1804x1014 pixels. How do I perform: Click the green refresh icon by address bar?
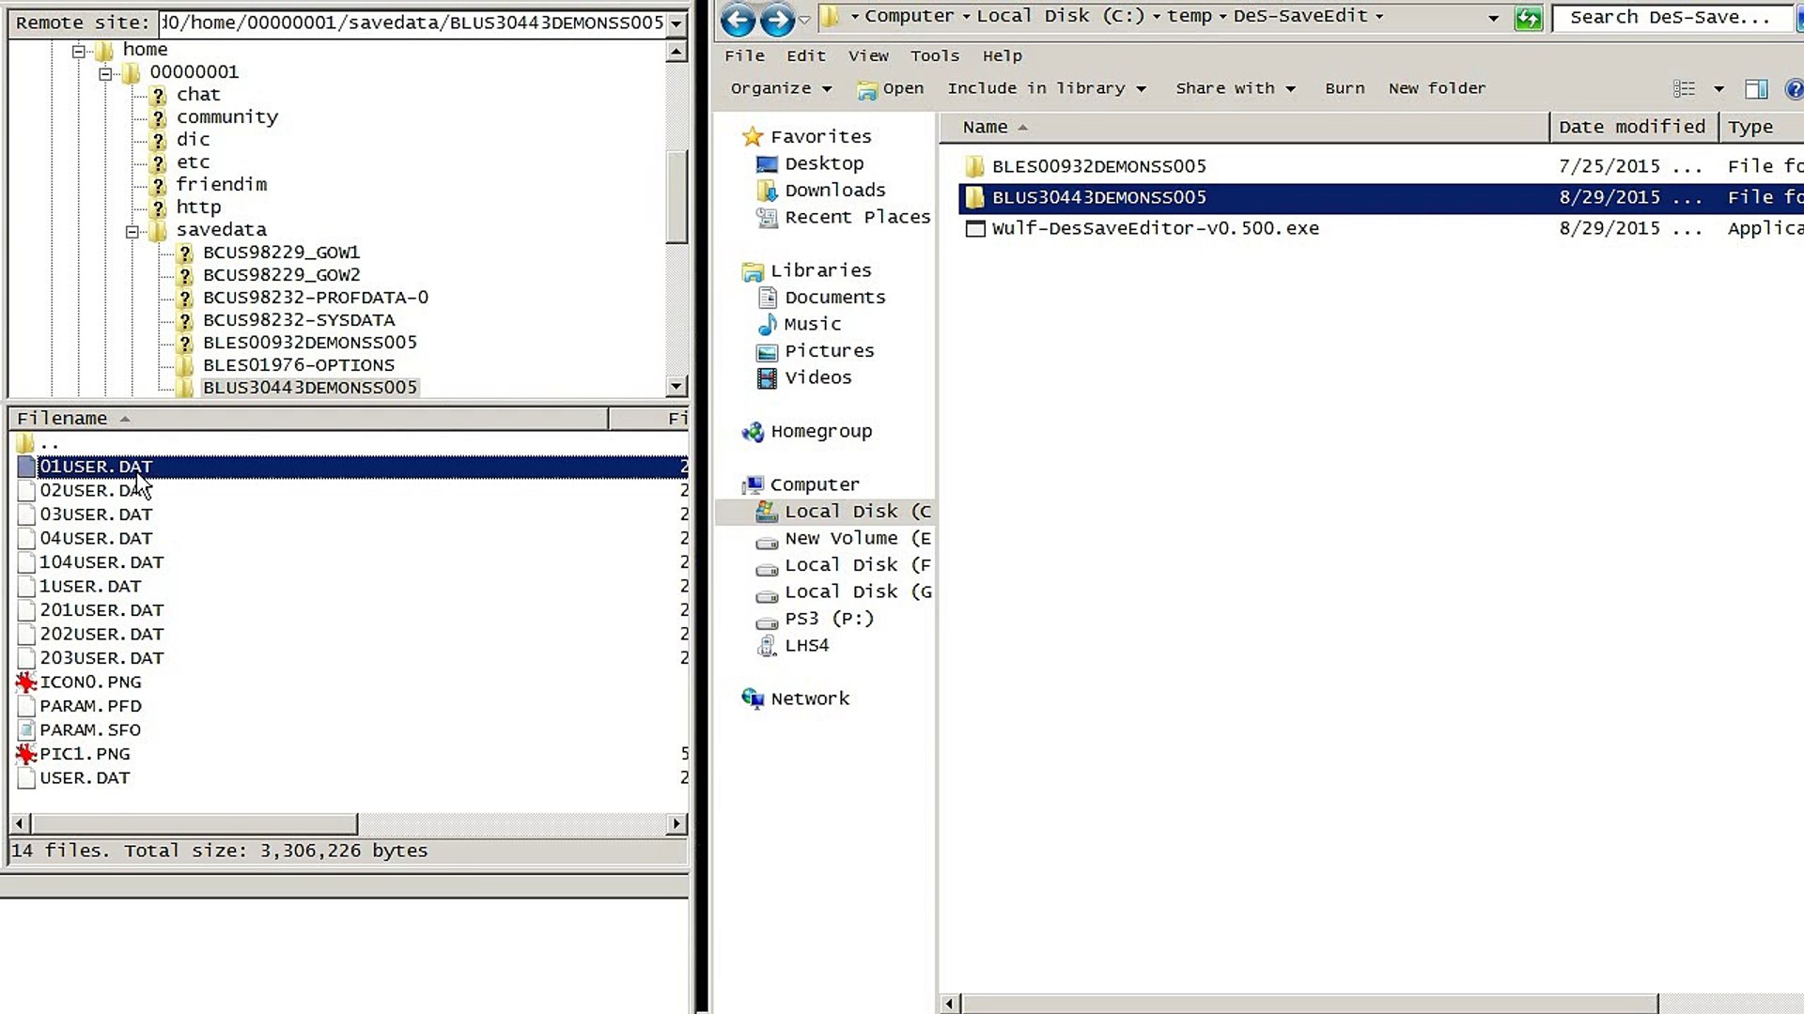tap(1529, 19)
